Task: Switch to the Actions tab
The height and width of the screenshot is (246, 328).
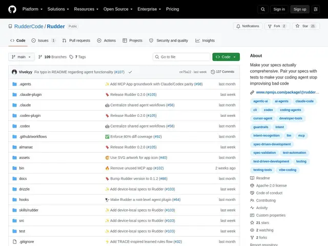Action: tap(107, 40)
